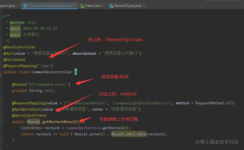Viewport: 244px width, 150px height.
Task: Collapse the getRecheckResult method body
Action: tap(2, 122)
